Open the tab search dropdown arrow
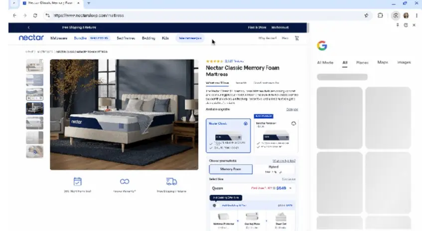Viewport: 422px width, 231px height. (14, 3)
